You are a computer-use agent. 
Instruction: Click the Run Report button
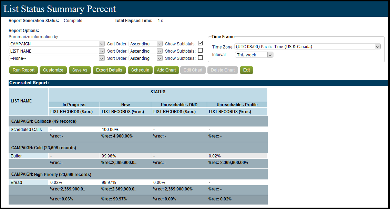pyautogui.click(x=24, y=70)
